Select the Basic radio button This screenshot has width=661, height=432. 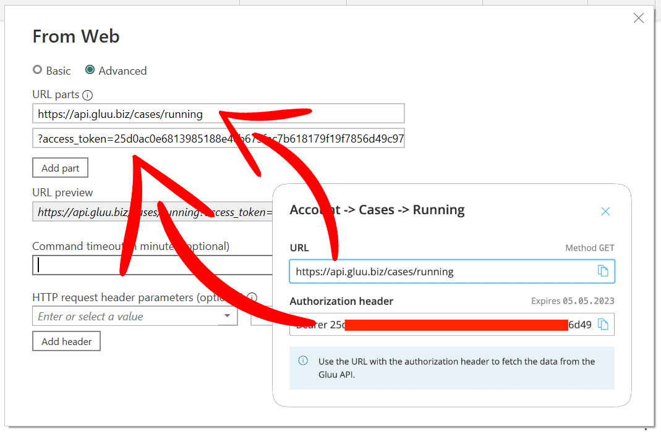pos(37,70)
